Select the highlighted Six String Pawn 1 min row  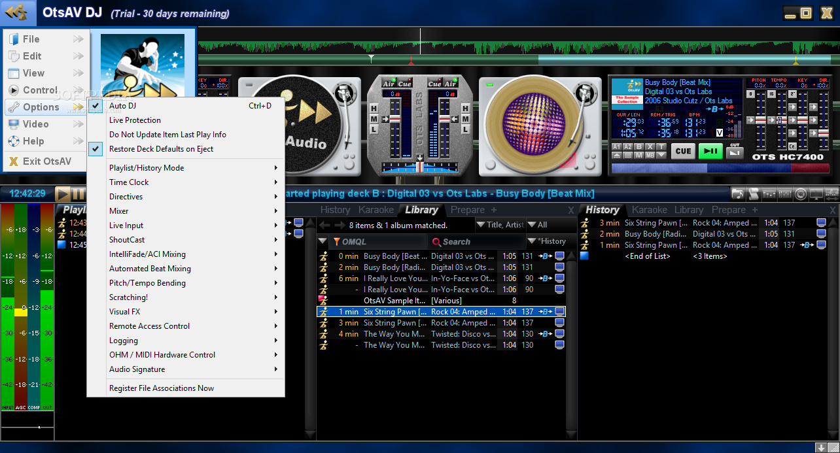coord(442,312)
